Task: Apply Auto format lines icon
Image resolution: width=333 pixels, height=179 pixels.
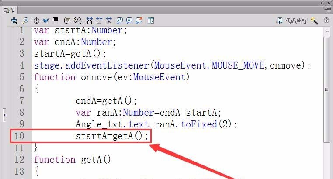Action: pos(55,21)
